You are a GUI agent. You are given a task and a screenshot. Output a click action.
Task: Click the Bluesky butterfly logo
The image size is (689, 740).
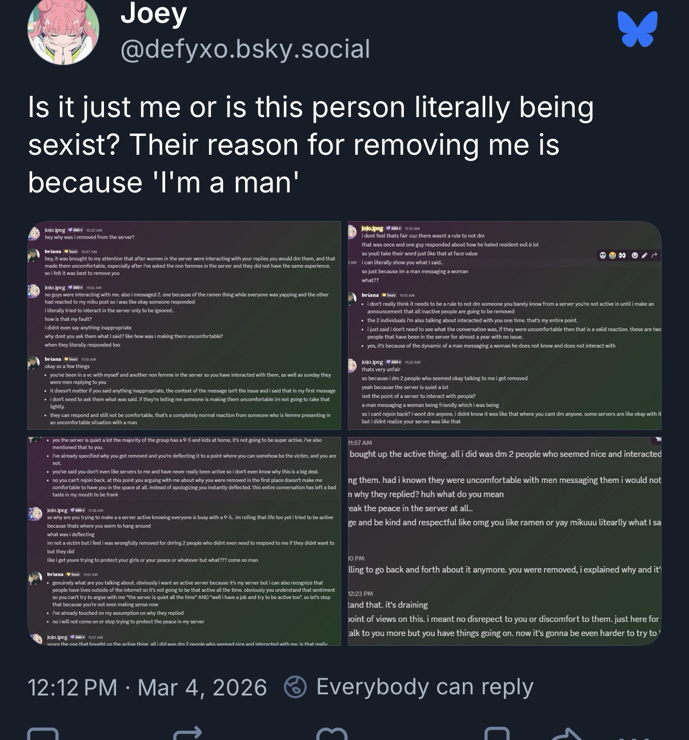point(638,29)
